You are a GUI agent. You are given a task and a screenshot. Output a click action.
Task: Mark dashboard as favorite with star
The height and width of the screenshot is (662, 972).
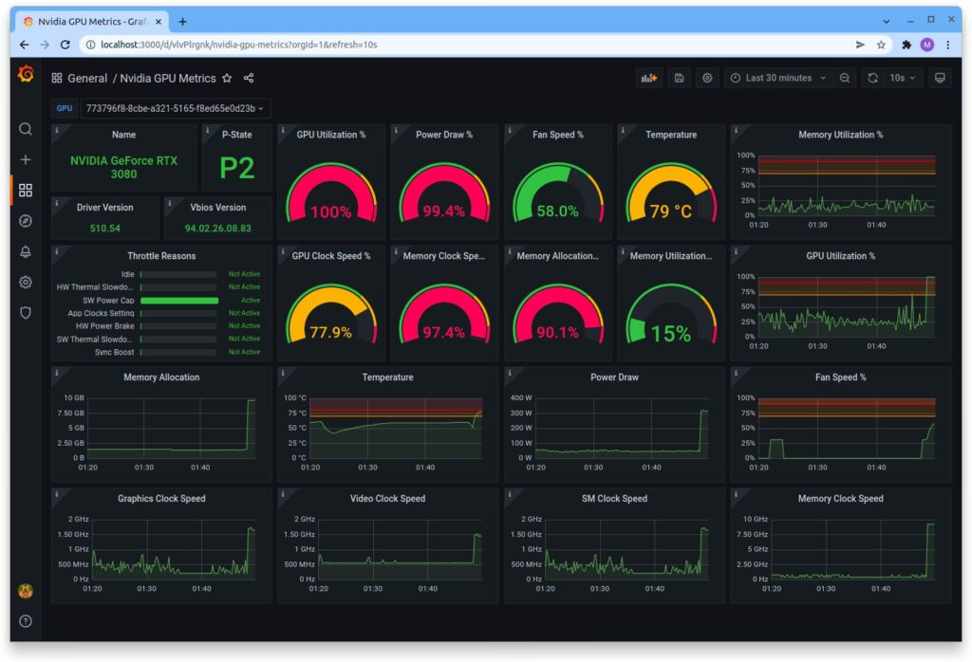tap(227, 78)
